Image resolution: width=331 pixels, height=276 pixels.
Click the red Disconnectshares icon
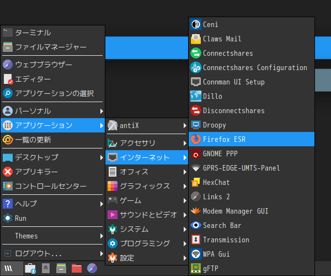point(196,110)
